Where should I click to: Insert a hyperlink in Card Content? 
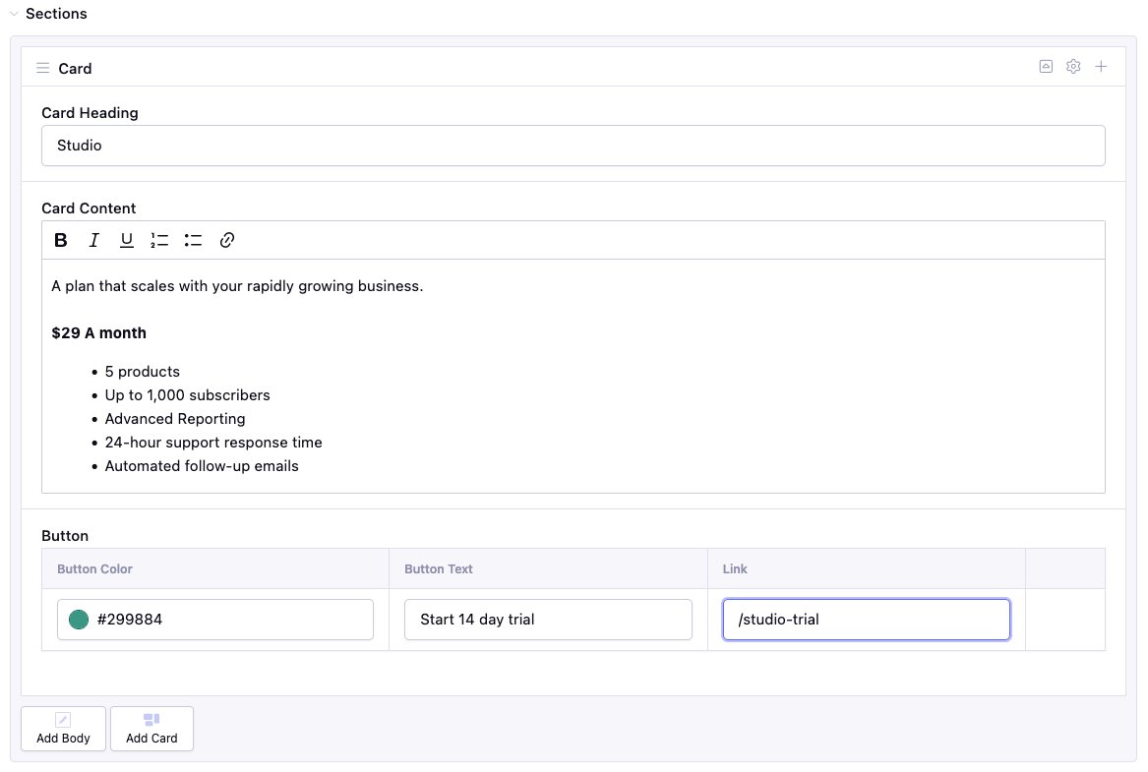(226, 239)
